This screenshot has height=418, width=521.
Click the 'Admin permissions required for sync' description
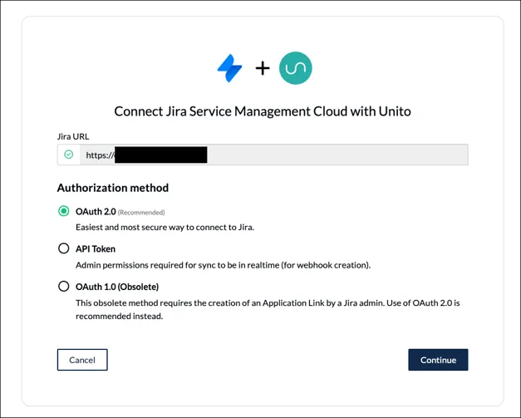[223, 265]
